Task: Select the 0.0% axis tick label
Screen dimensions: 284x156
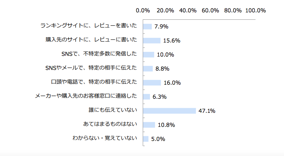Action: coord(143,10)
